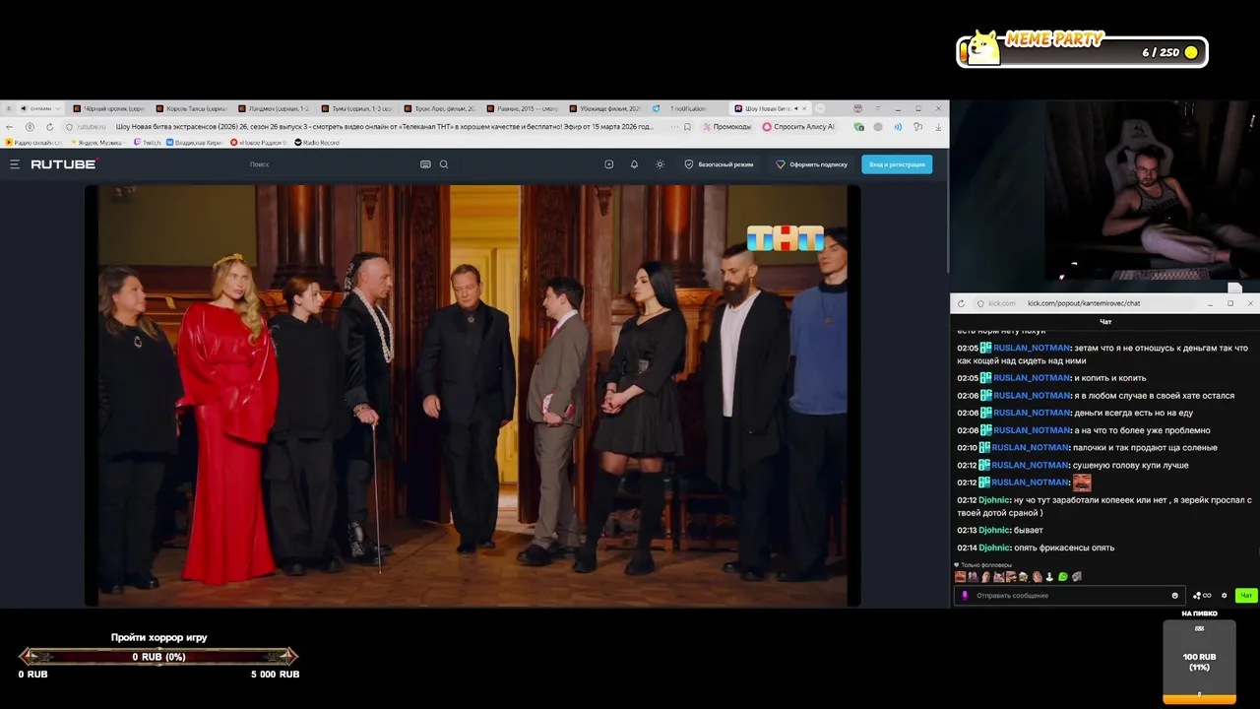This screenshot has height=709, width=1260.
Task: Click RUSLAN_NOTMAN name at сушеную голову message
Action: point(1030,465)
